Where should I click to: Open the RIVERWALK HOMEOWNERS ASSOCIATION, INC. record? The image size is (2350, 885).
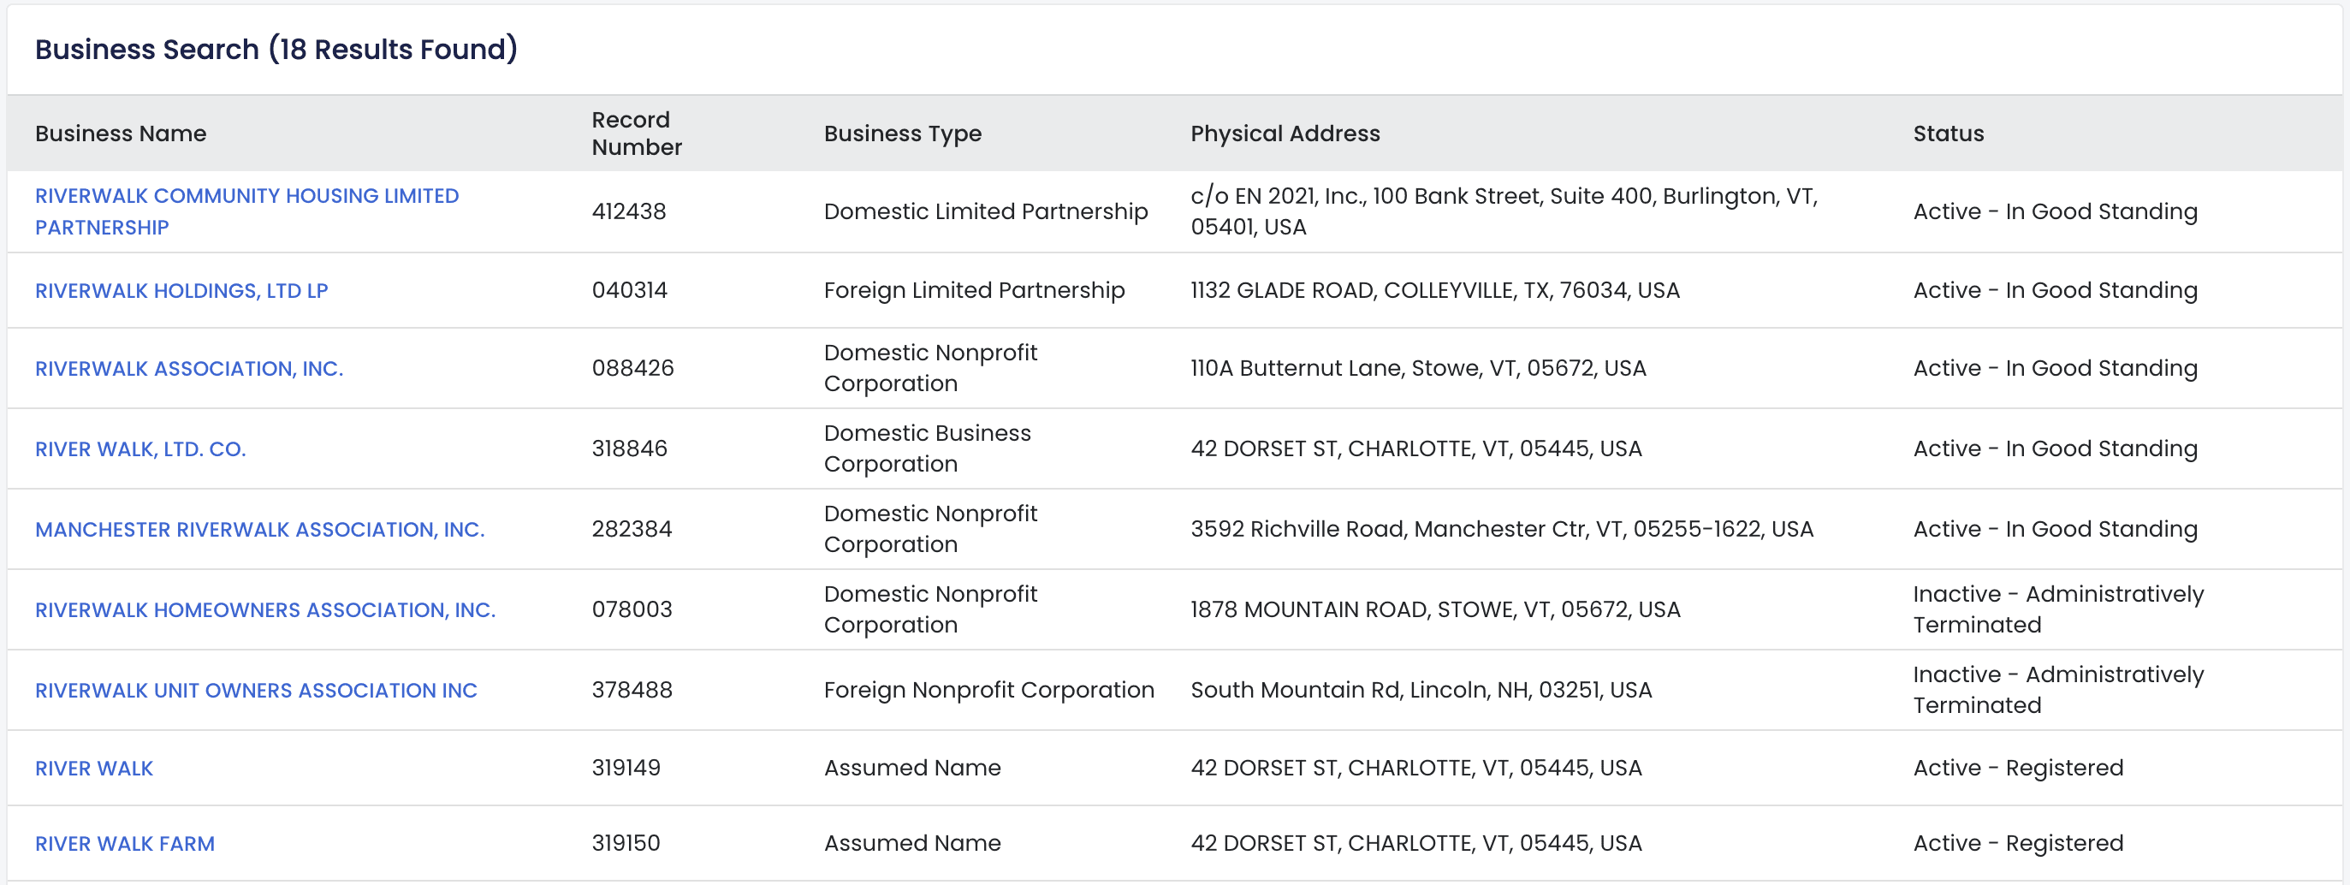(x=264, y=609)
